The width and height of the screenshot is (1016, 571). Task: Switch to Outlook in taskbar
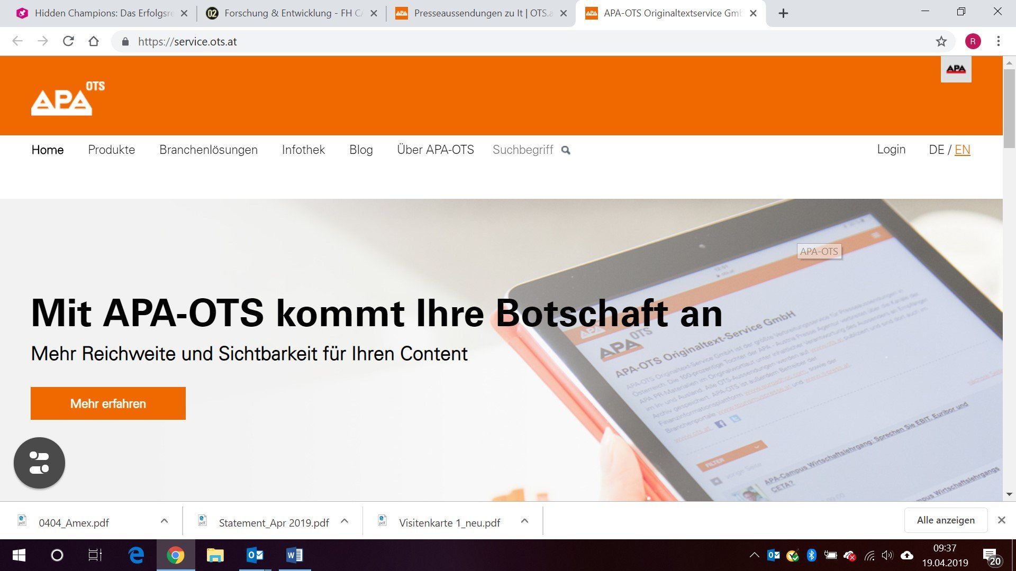(255, 555)
